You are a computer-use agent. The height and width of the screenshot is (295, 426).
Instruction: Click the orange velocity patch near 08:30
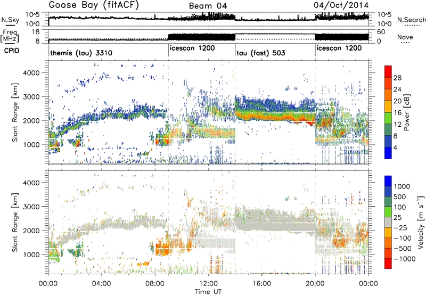click(163, 249)
